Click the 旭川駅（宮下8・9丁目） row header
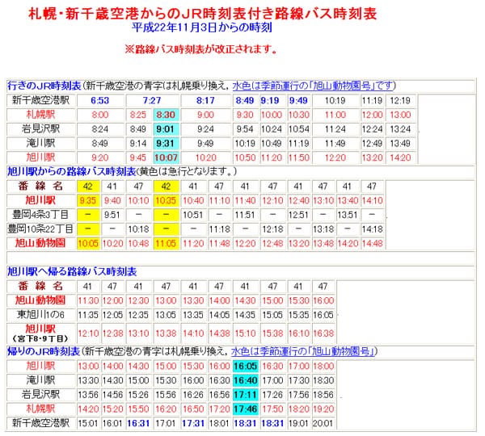485x436 pixels. pos(40,333)
